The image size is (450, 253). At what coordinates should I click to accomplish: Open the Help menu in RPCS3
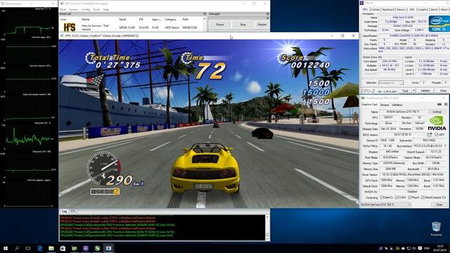tap(106, 9)
